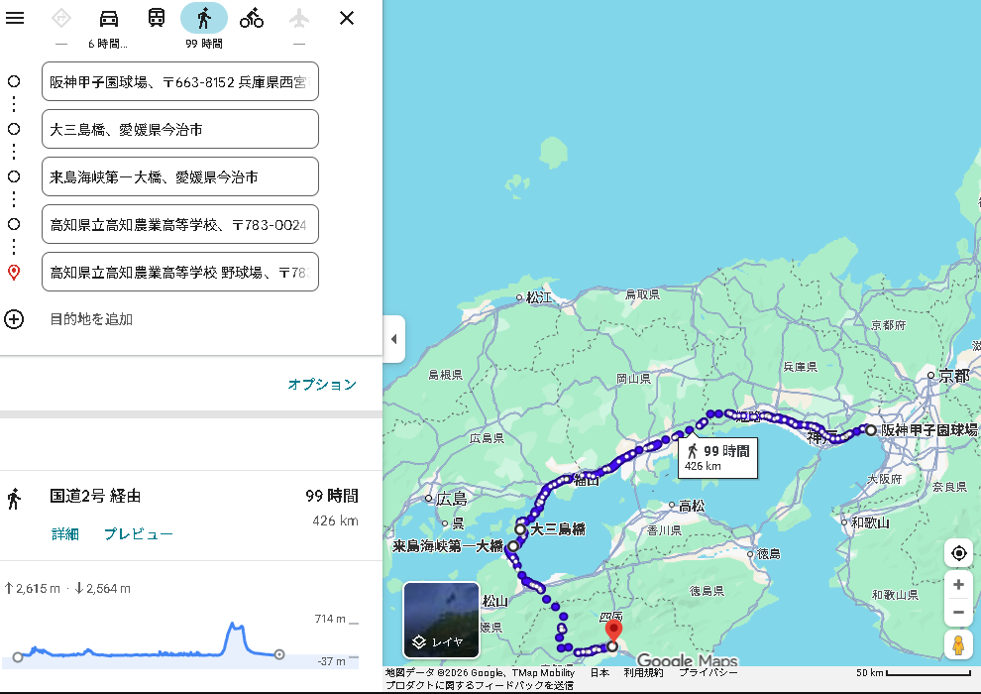Collapse the side panel with arrow

click(393, 339)
